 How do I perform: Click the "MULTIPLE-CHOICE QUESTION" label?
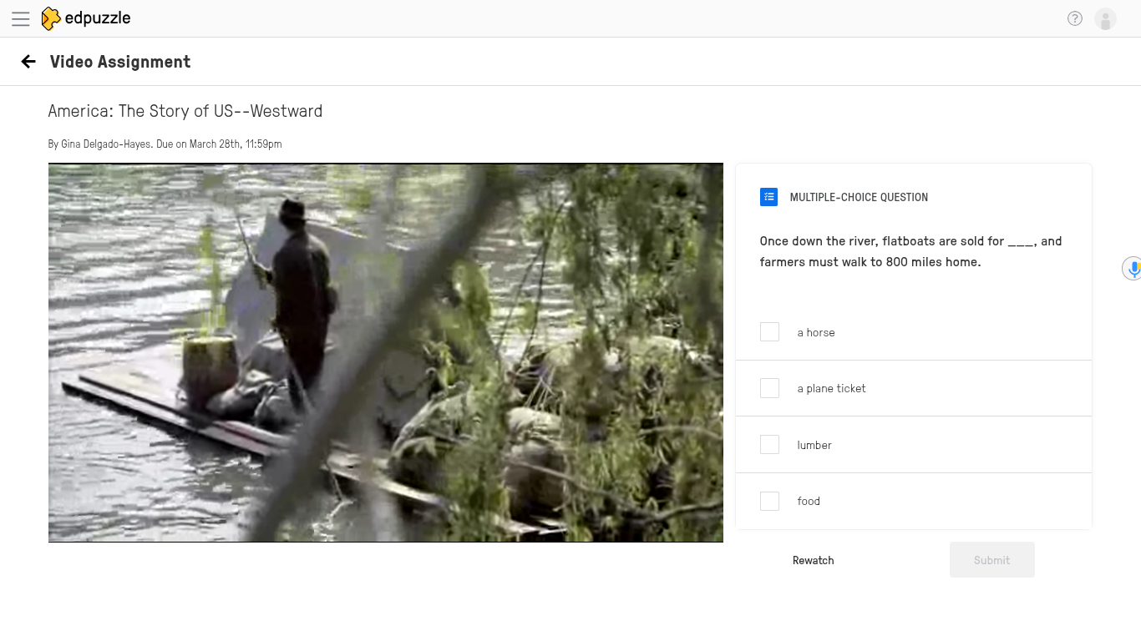coord(859,198)
